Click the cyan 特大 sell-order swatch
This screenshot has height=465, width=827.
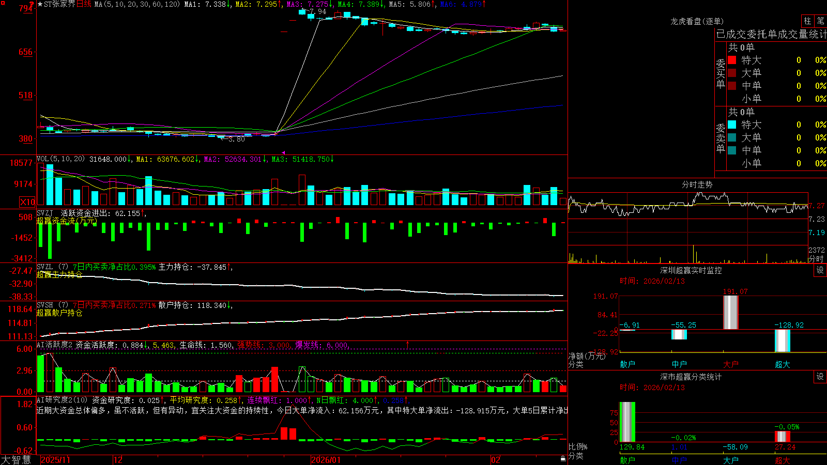[x=732, y=125]
